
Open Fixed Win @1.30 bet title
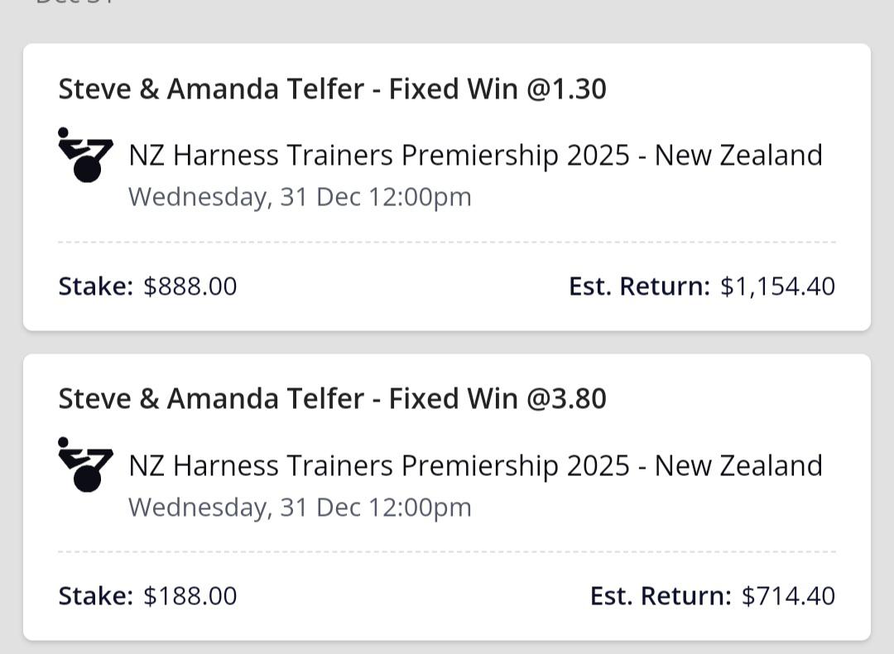pos(332,89)
